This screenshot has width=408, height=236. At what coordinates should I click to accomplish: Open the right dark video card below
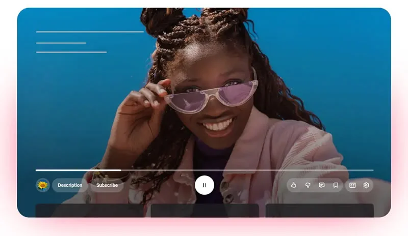pyautogui.click(x=319, y=211)
